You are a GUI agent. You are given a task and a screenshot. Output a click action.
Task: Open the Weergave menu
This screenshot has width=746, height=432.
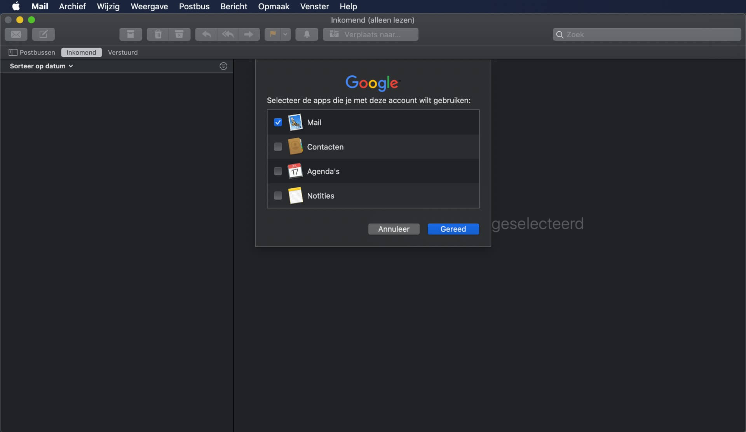(149, 6)
